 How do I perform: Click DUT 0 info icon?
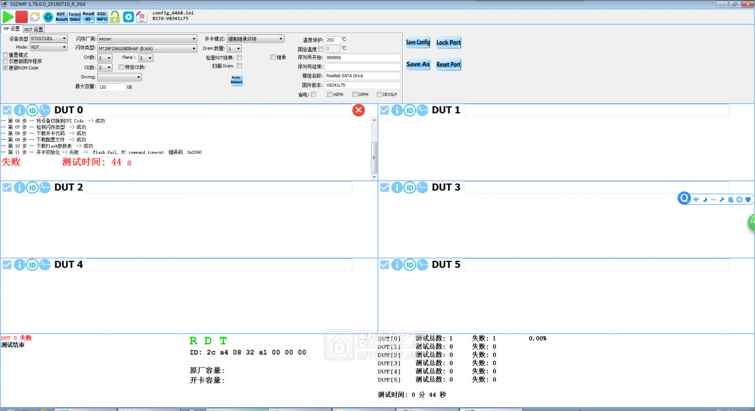20,110
